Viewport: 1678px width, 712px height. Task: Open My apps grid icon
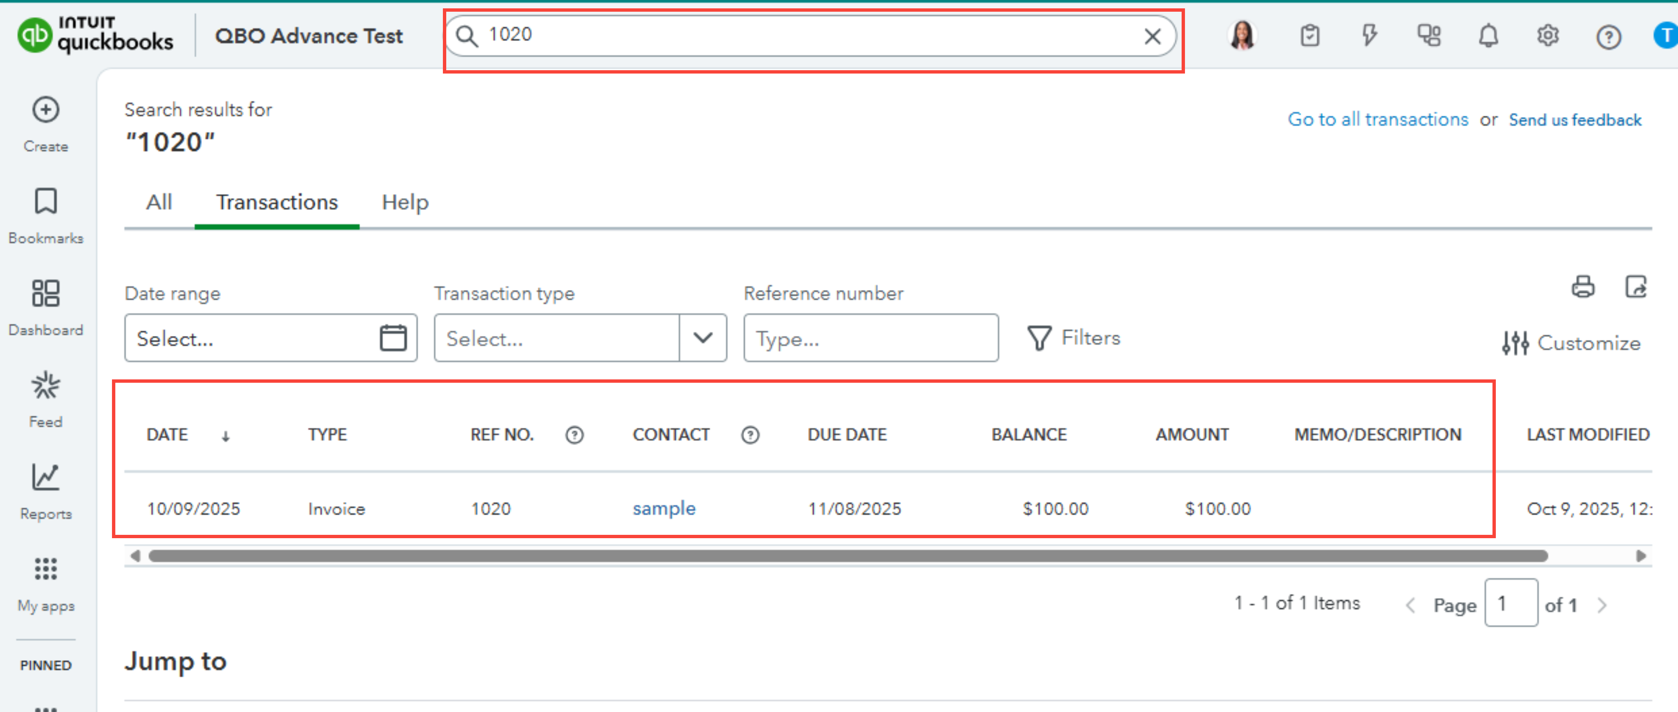point(46,570)
